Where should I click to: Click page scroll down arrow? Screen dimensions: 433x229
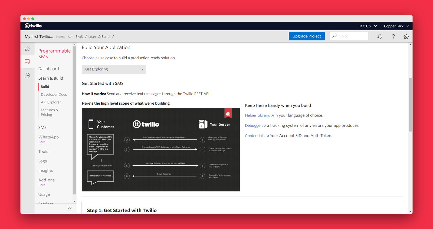(411, 212)
